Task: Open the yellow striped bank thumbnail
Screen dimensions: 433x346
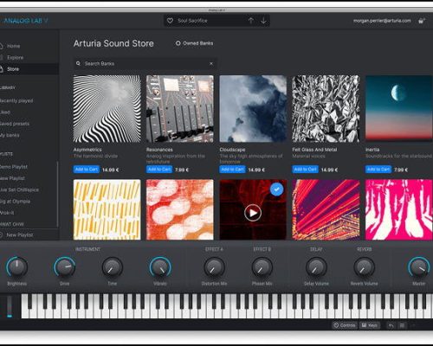Action: coord(107,209)
